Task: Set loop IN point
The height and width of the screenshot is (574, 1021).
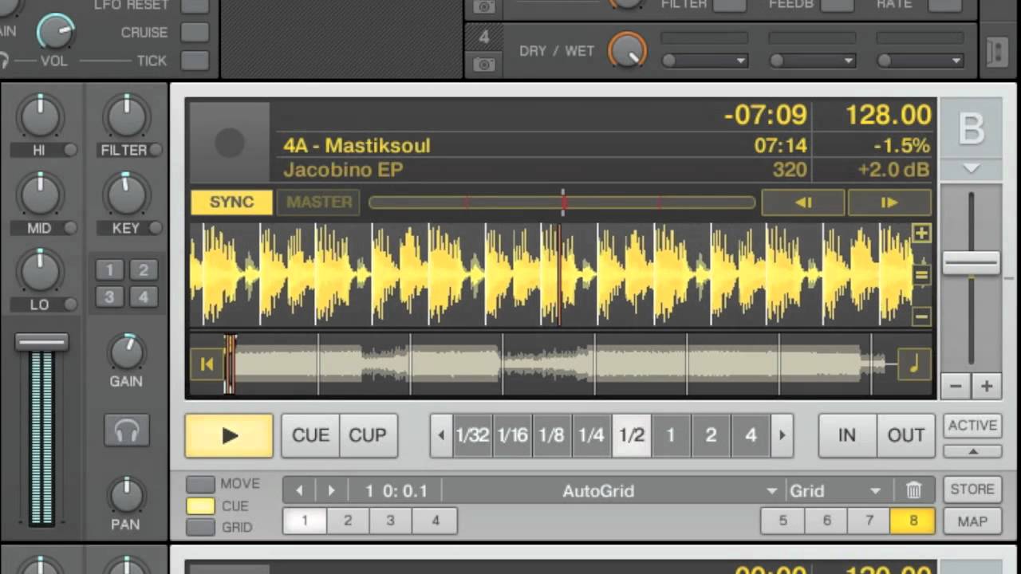Action: (847, 435)
